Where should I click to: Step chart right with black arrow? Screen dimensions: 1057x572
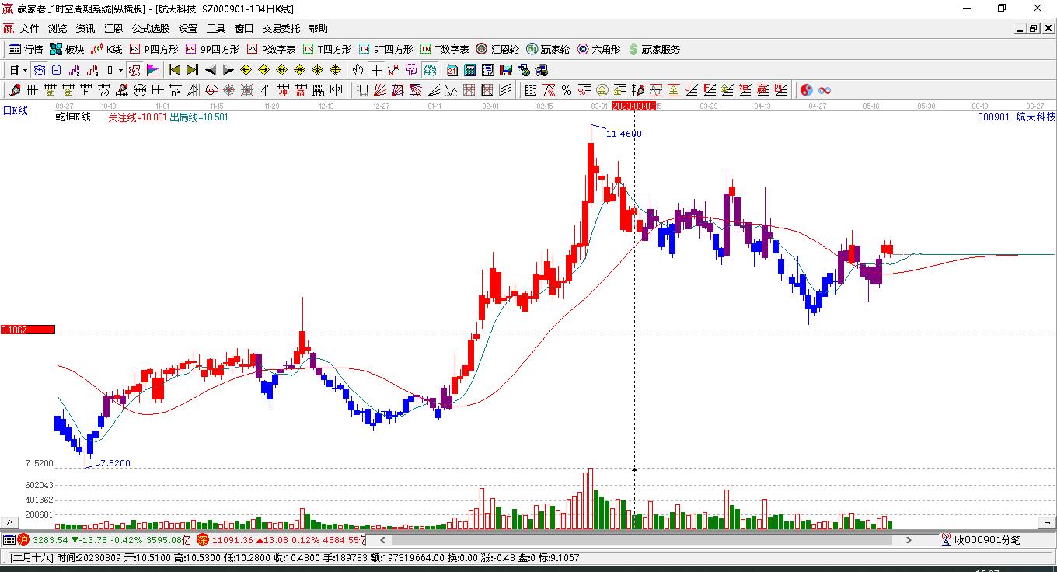pos(228,70)
